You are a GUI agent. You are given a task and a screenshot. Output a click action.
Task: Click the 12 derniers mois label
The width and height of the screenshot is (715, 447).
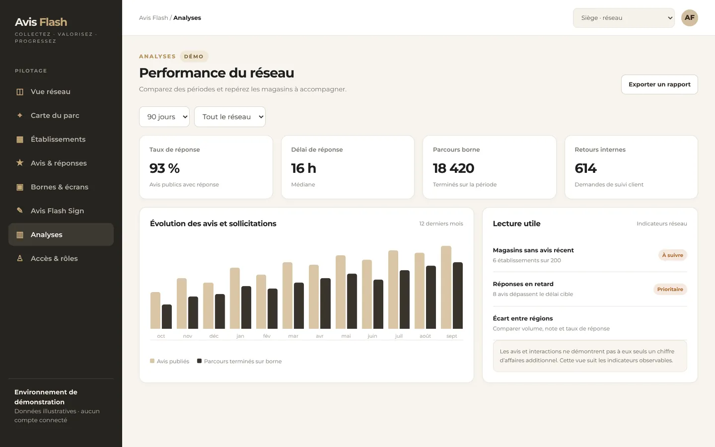point(441,224)
